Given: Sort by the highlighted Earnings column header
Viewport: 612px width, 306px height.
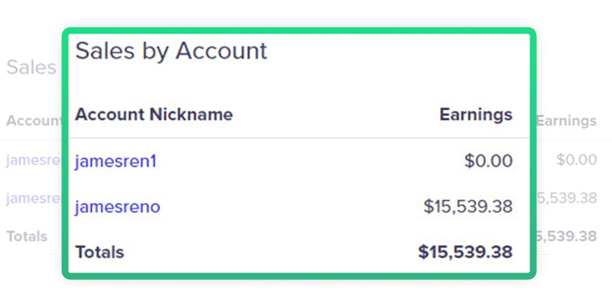Looking at the screenshot, I should (x=475, y=114).
